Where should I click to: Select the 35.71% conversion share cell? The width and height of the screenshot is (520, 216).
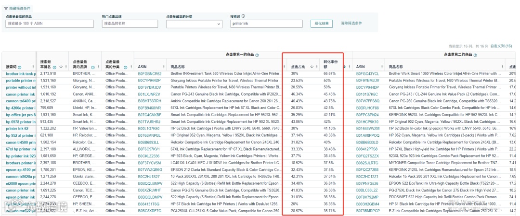coord(330,211)
